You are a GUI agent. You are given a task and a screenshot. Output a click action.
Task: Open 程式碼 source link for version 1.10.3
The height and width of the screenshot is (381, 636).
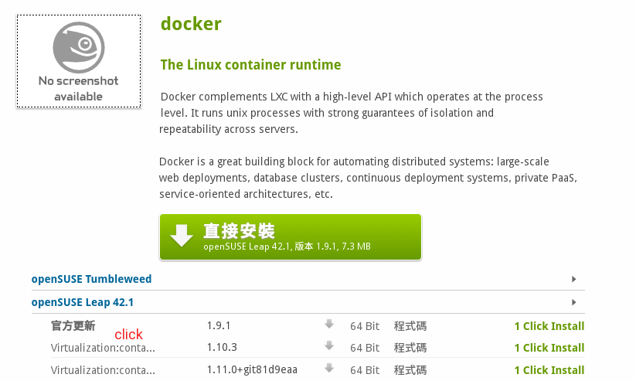pyautogui.click(x=410, y=348)
